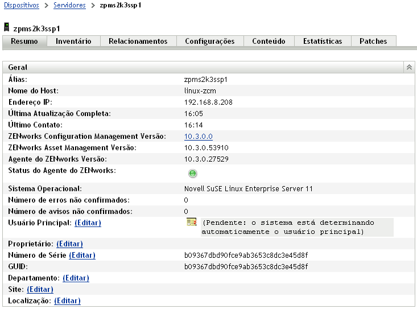Click the GUID row's hash value
417x309 pixels.
tap(246, 267)
